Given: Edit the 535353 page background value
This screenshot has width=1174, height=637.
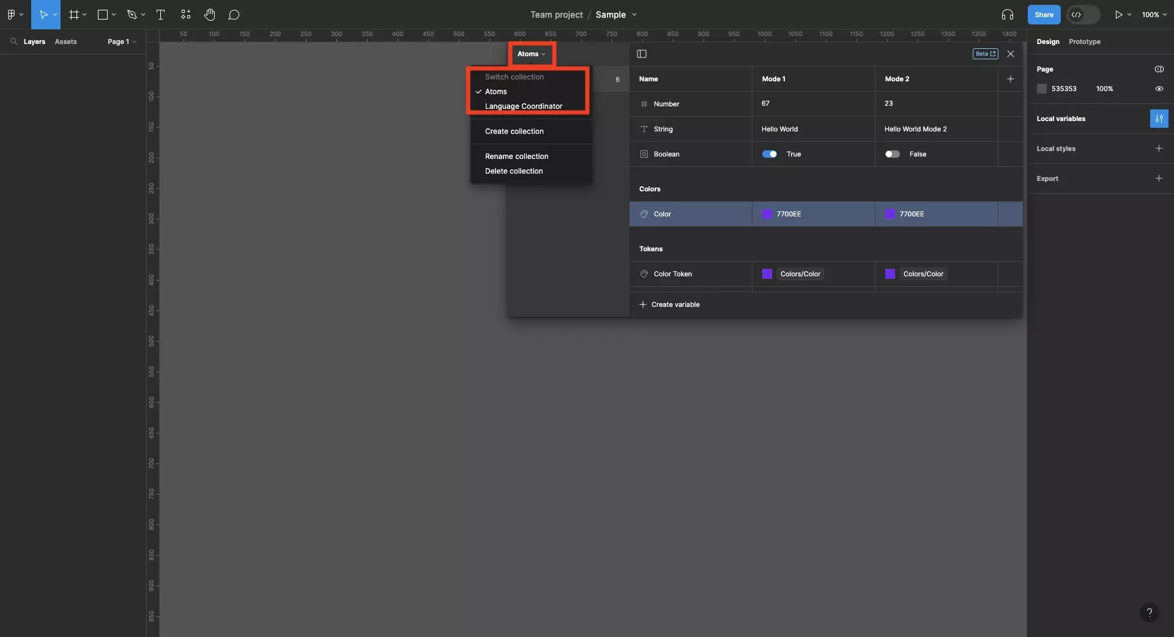Looking at the screenshot, I should pyautogui.click(x=1064, y=89).
